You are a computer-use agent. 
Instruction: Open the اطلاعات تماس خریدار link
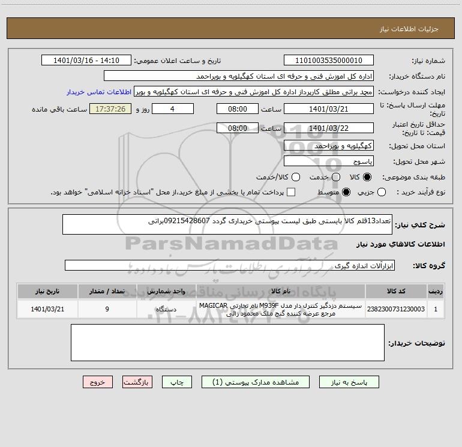point(99,92)
